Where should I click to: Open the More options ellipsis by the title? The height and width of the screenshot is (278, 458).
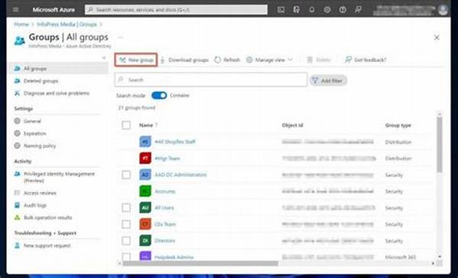coord(120,37)
